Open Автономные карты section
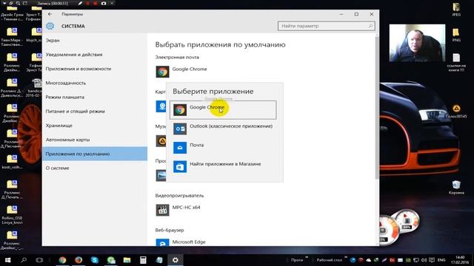The height and width of the screenshot is (266, 474). click(95, 140)
